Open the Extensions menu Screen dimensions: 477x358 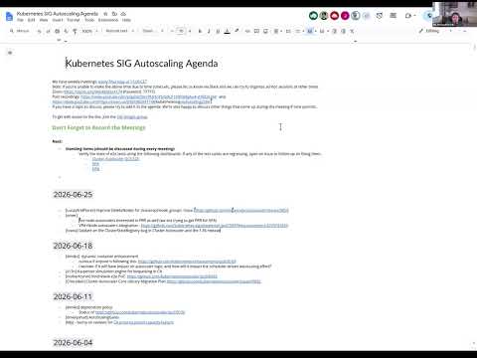[108, 20]
